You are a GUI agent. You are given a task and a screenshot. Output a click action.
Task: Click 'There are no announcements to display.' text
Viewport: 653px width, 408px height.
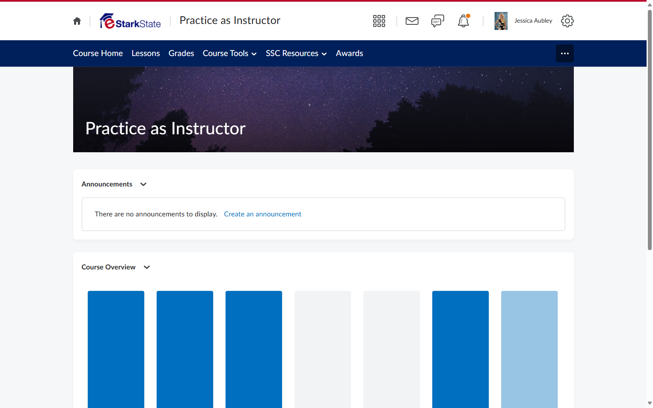[x=156, y=214]
